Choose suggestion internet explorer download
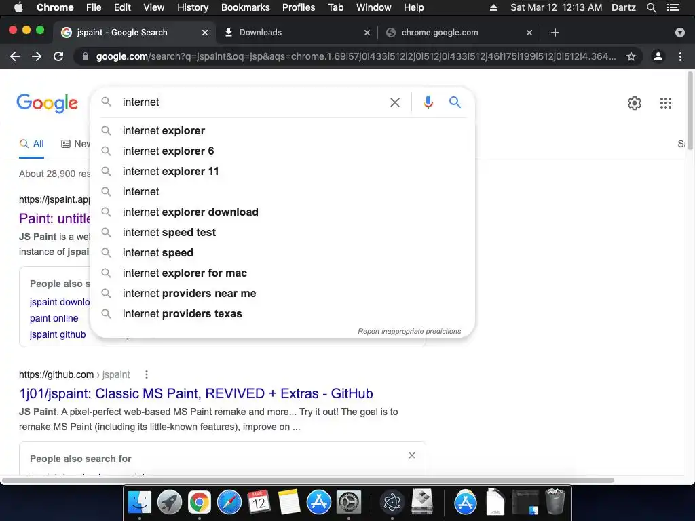Image resolution: width=695 pixels, height=521 pixels. tap(283, 212)
